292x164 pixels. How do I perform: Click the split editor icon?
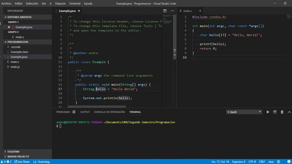[165, 11]
